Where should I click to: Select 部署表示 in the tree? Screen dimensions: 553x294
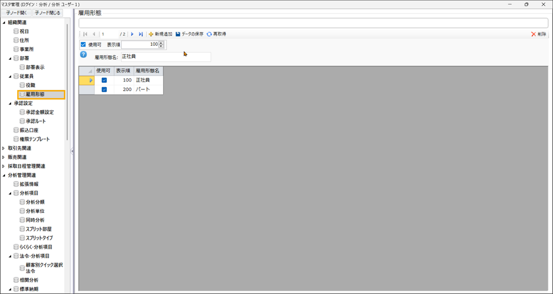tap(35, 68)
